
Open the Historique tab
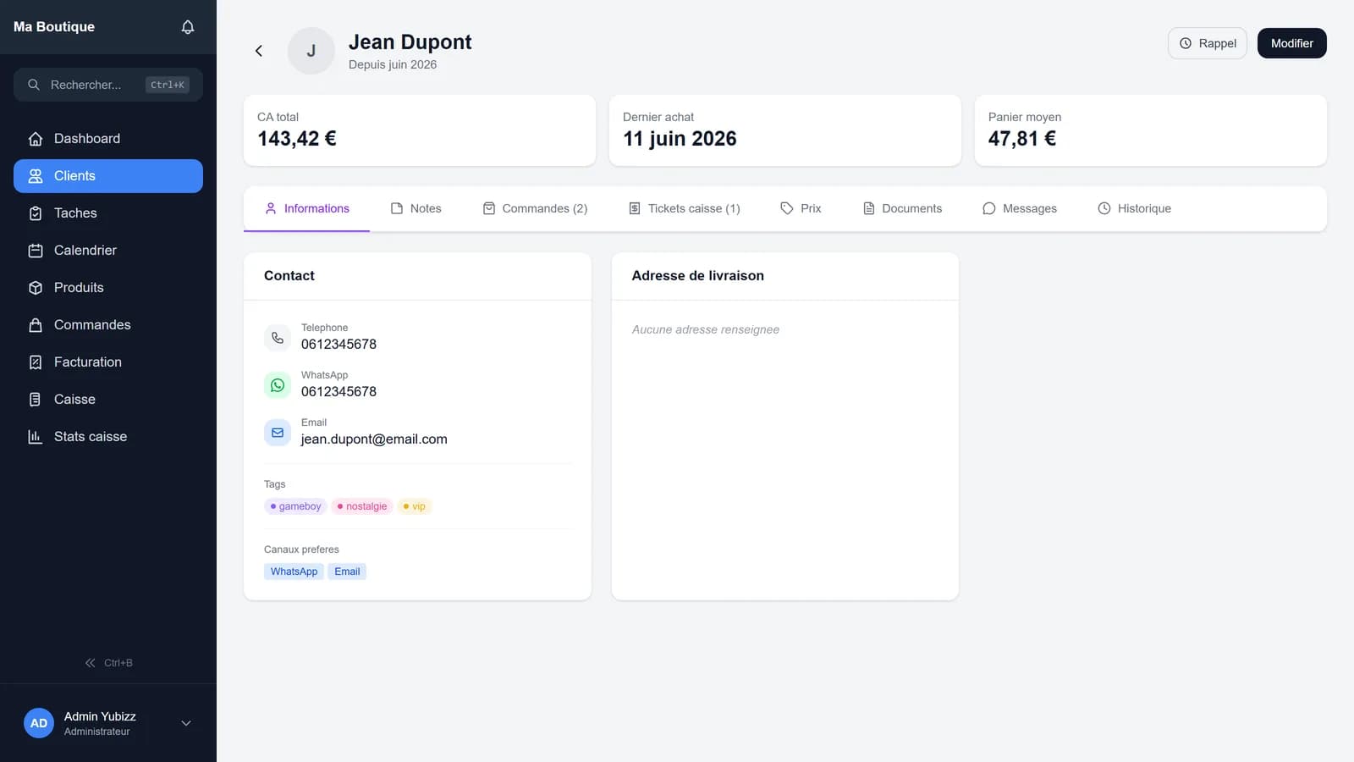(1134, 208)
